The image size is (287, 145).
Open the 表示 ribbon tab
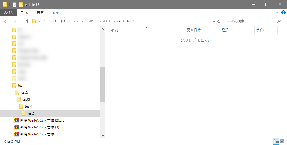click(x=56, y=12)
